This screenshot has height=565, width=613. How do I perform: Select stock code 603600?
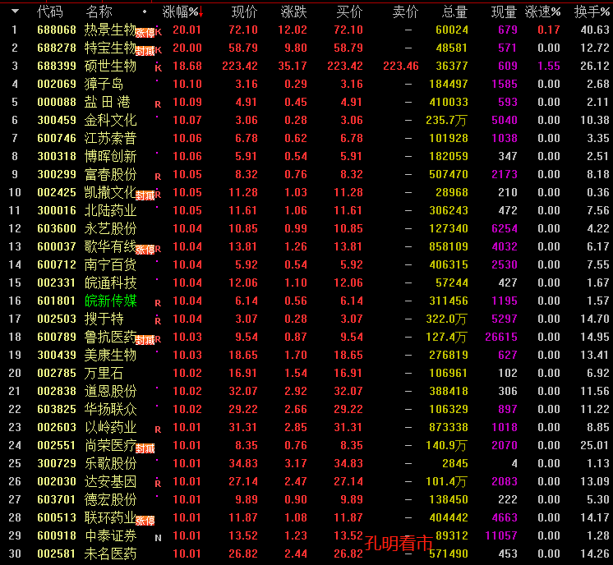57,228
